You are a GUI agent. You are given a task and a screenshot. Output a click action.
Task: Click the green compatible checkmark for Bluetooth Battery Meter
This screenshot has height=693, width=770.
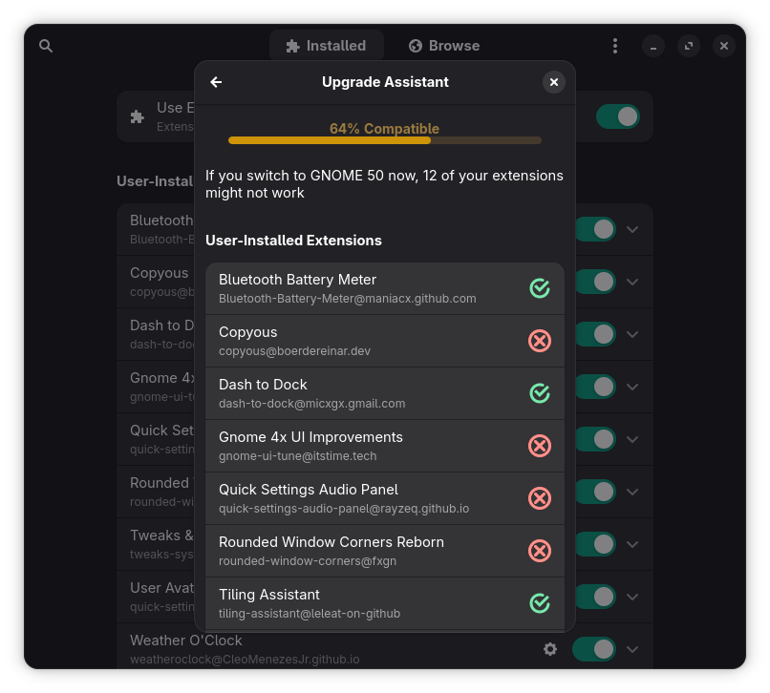pyautogui.click(x=540, y=288)
